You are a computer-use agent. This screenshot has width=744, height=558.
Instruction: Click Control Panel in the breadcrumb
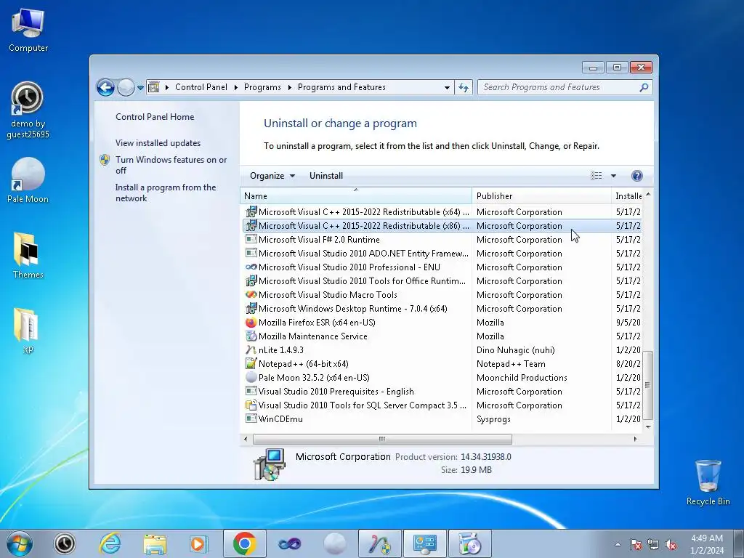pyautogui.click(x=201, y=87)
